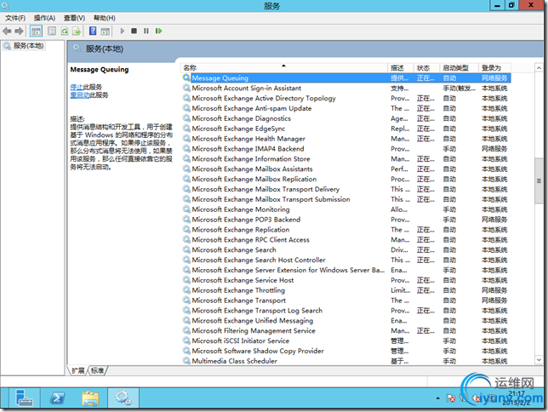
Task: Click the vertical scrollbar thumb of services list
Action: coord(539,180)
